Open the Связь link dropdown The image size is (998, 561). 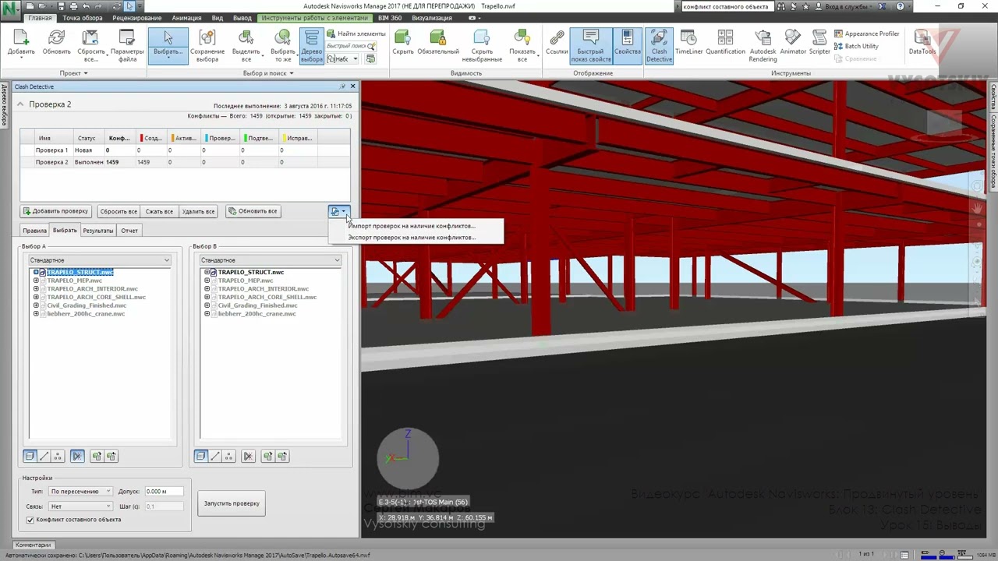pyautogui.click(x=81, y=506)
